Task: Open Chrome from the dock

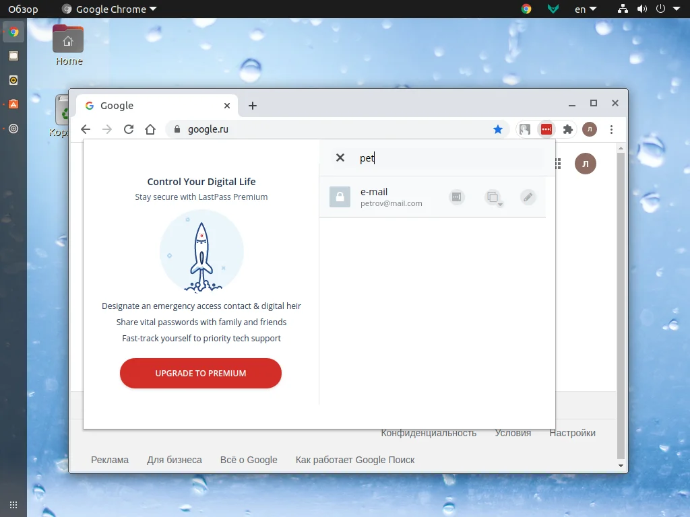Action: click(x=13, y=32)
